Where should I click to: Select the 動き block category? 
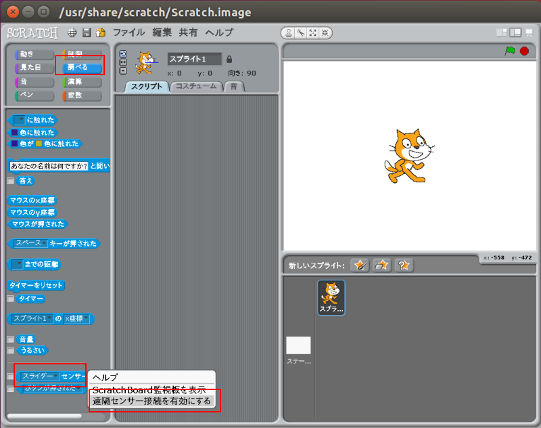tap(34, 54)
